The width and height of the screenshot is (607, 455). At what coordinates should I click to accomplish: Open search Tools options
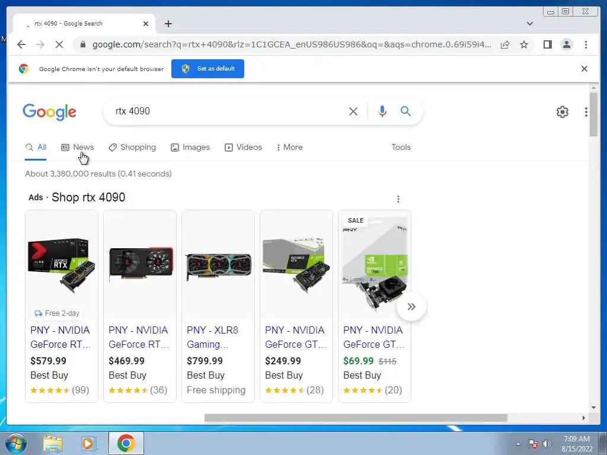pos(401,148)
